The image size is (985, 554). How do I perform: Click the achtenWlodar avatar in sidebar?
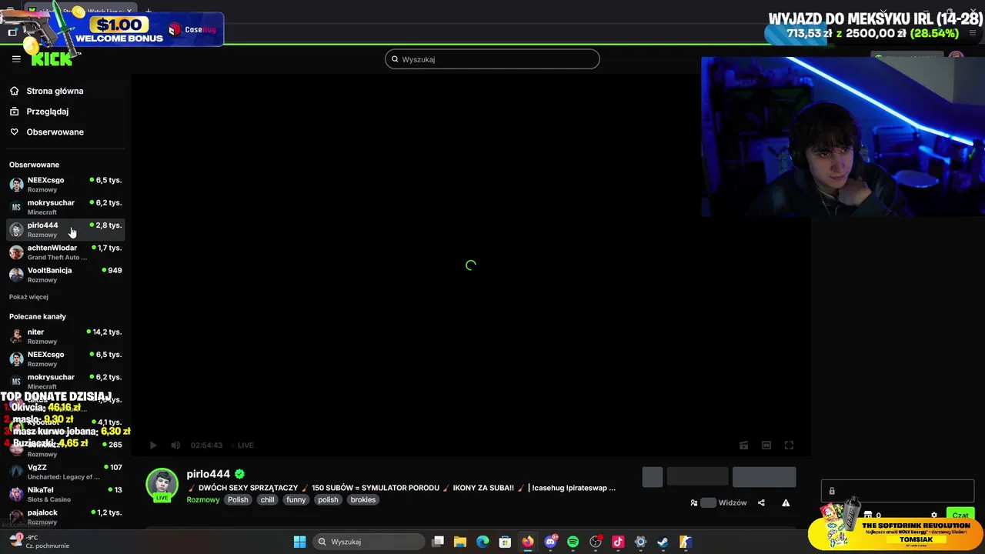(x=16, y=252)
